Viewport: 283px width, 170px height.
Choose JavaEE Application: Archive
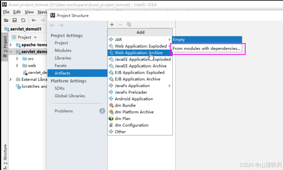tap(140, 66)
